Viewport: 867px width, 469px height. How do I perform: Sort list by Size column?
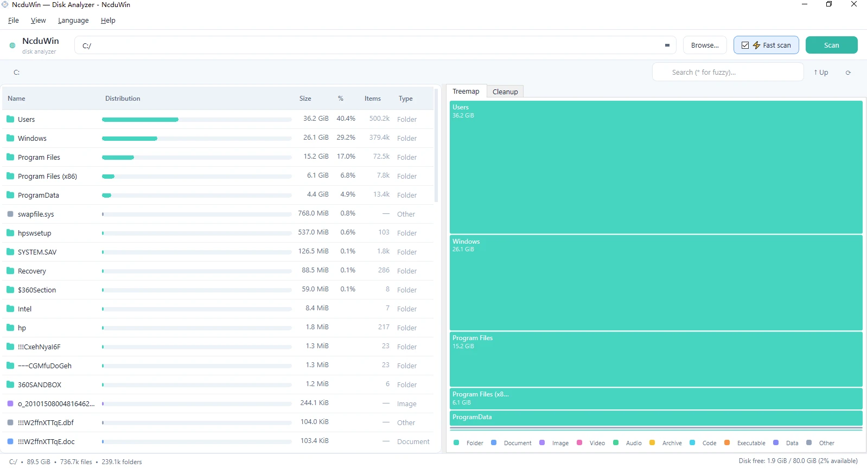click(x=305, y=99)
